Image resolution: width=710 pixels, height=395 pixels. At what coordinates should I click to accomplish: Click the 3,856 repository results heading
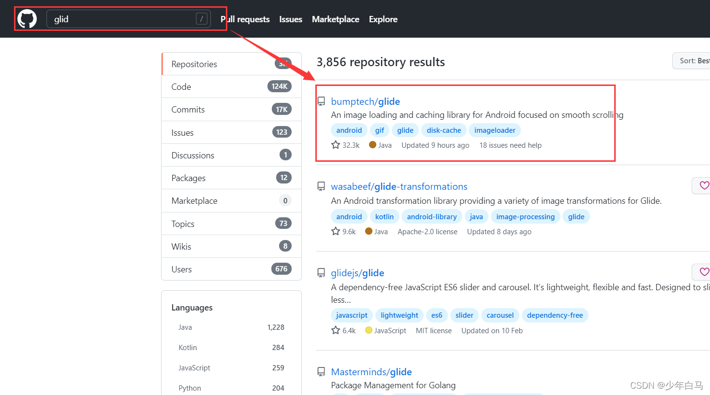pyautogui.click(x=381, y=62)
